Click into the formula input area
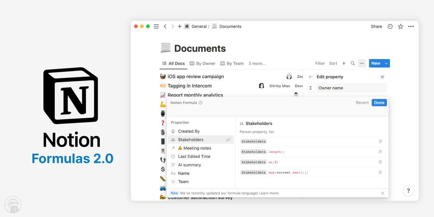 (x=278, y=111)
